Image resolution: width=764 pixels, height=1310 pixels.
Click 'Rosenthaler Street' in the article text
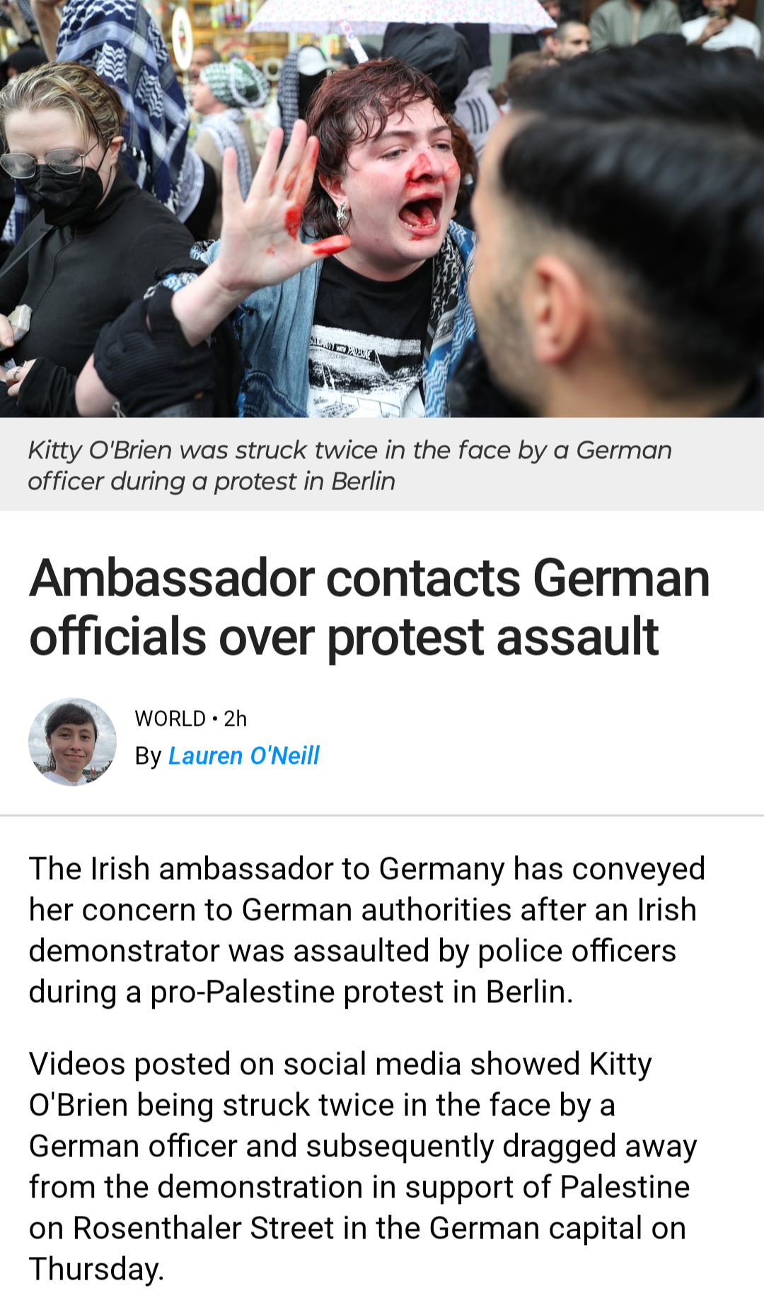pos(204,1229)
